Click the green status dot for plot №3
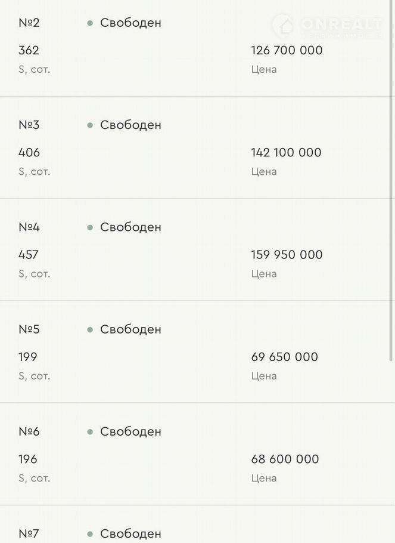Screen dimensions: 395x543 (90, 125)
